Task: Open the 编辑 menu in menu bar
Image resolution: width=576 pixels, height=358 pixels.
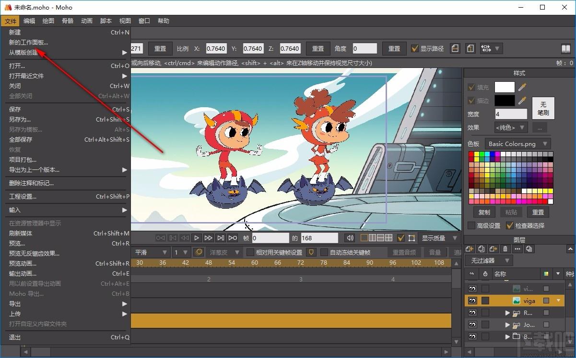Action: coord(29,21)
